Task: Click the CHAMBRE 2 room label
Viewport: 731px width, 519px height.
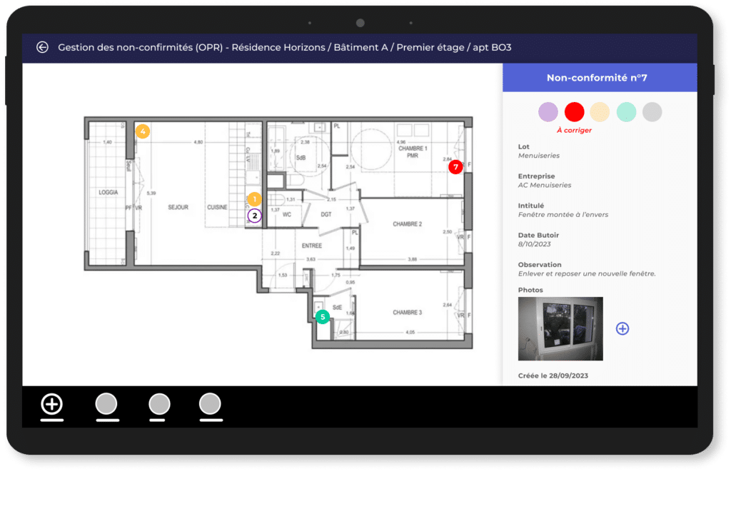Action: click(408, 224)
